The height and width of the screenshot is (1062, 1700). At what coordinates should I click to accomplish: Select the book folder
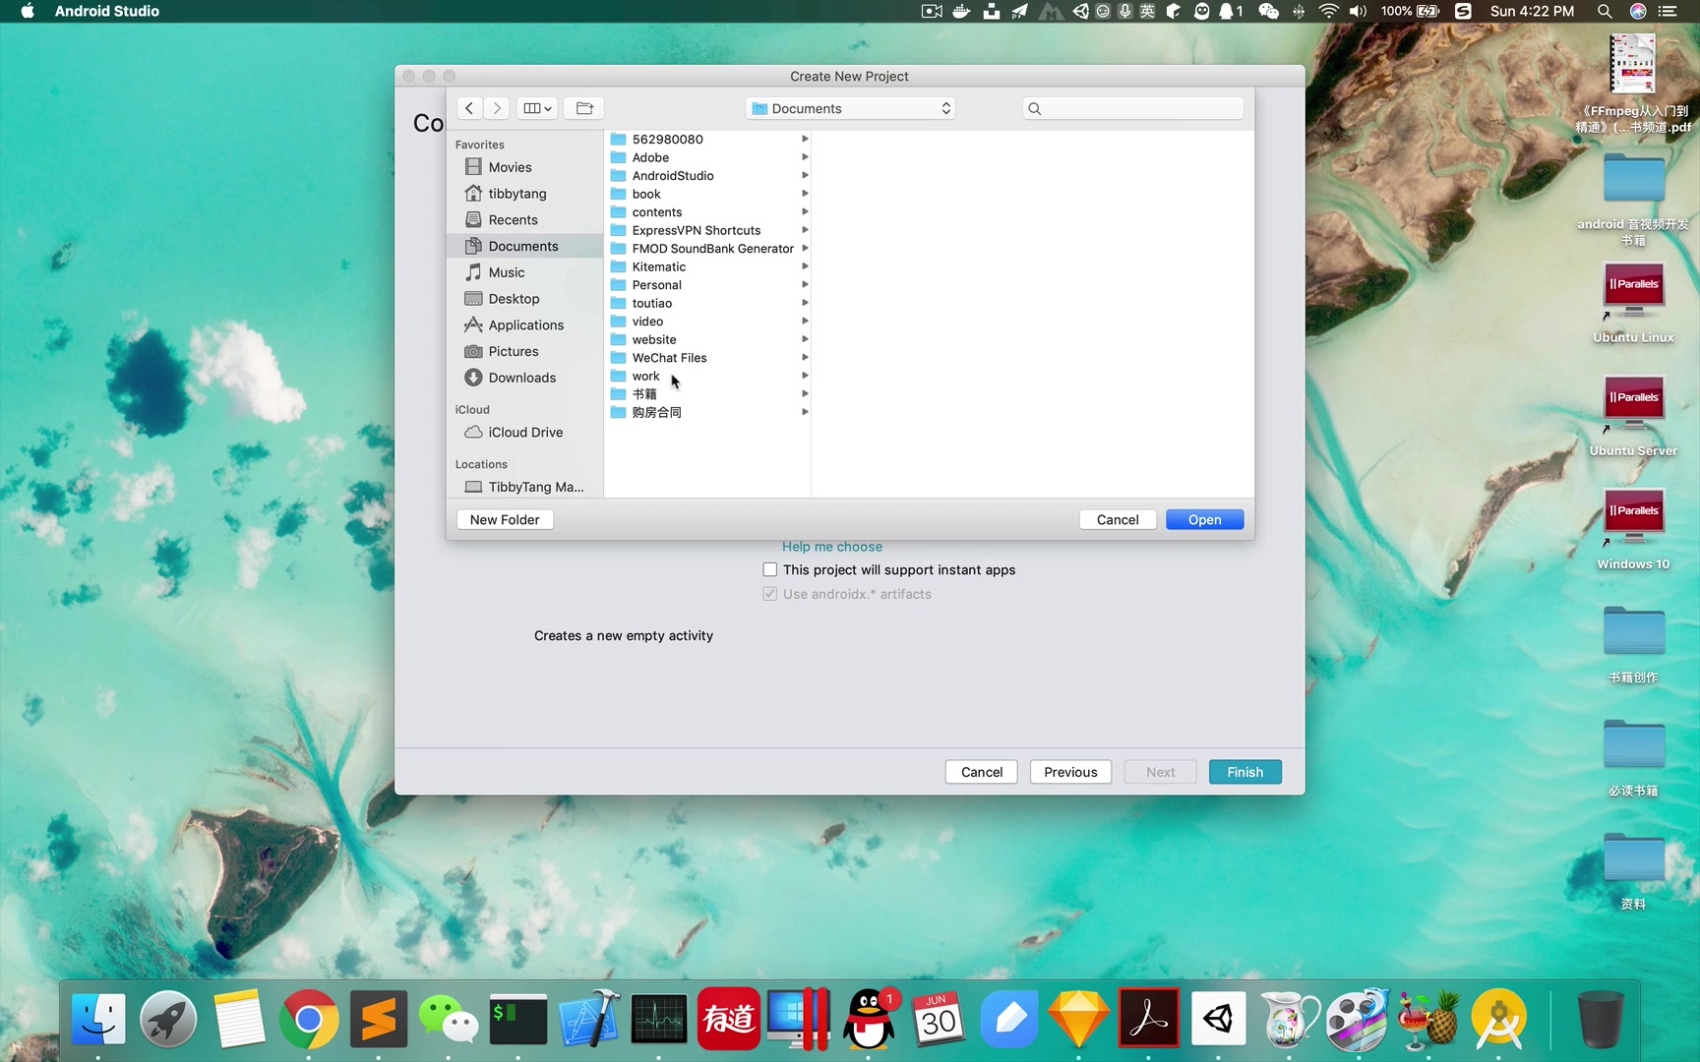click(x=708, y=194)
